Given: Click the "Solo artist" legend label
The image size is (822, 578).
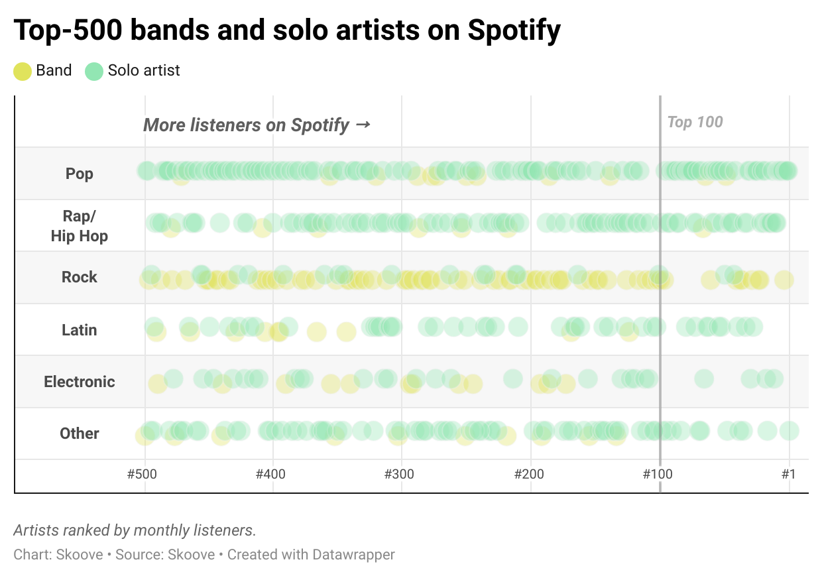Looking at the screenshot, I should [144, 71].
